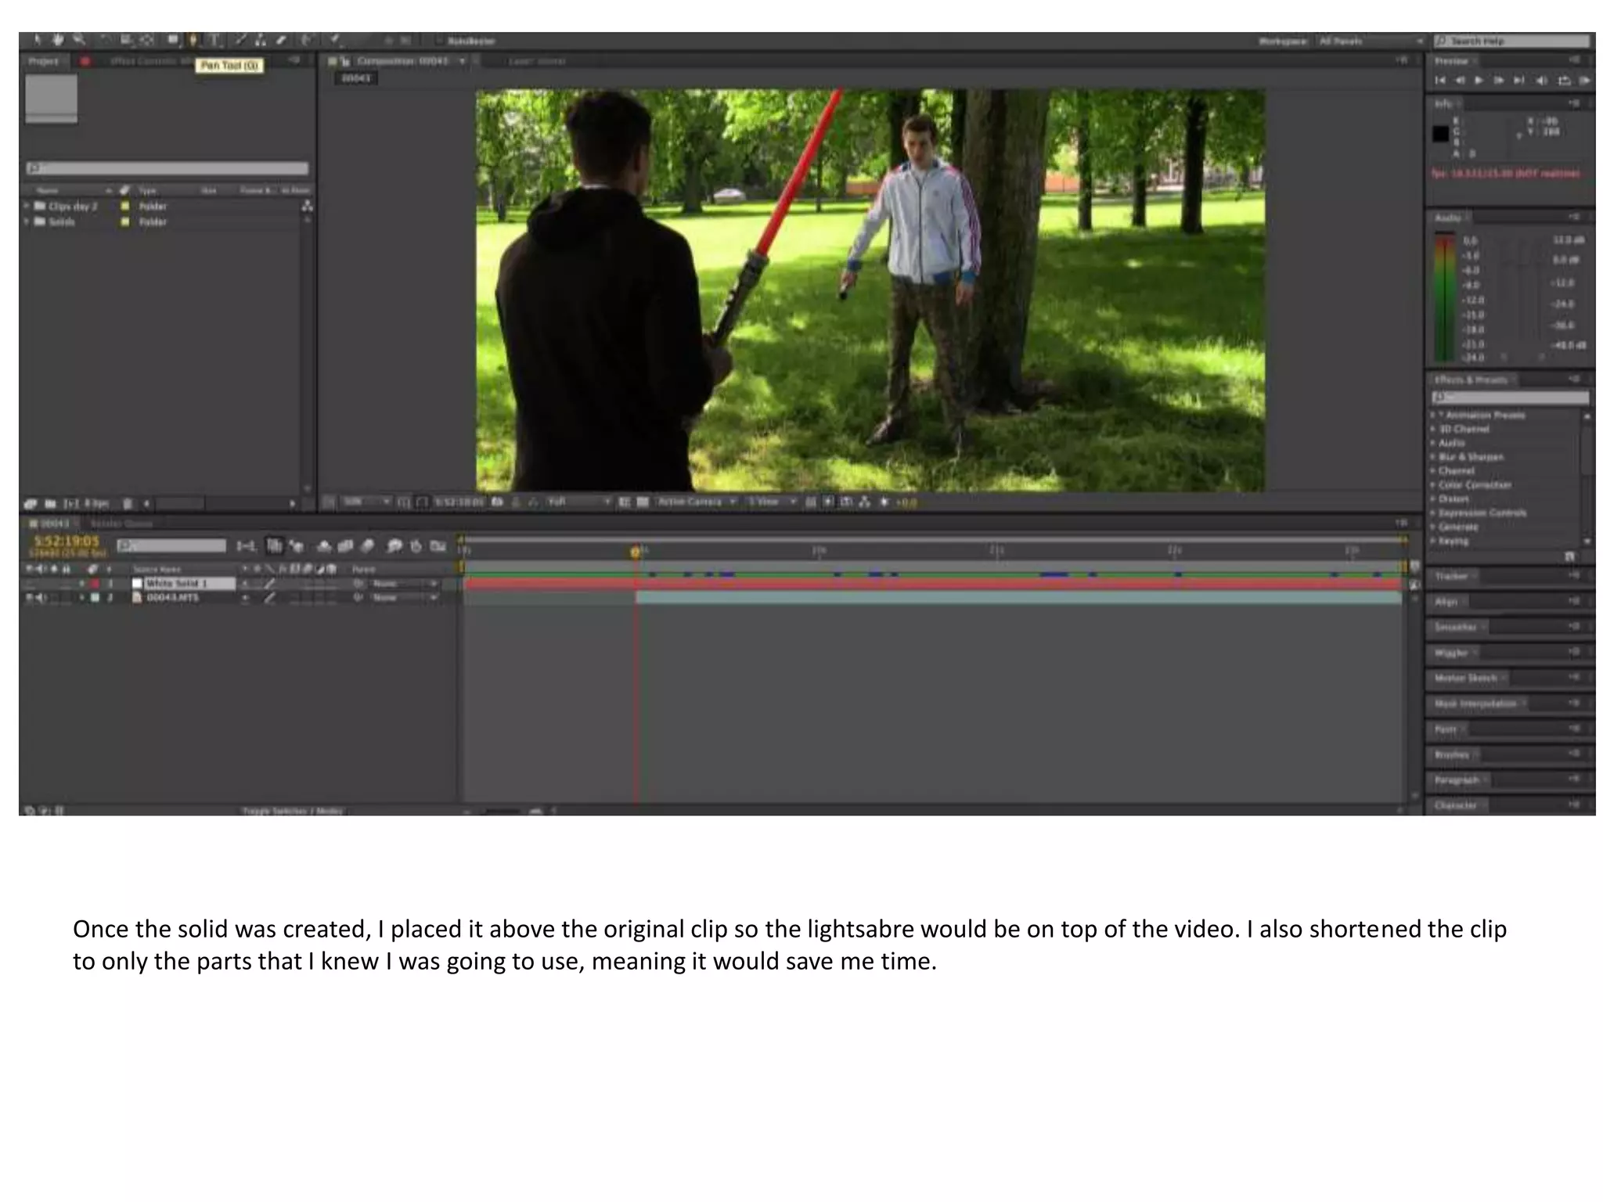This screenshot has width=1603, height=1202.
Task: Open Parent dropdown for White Solid 1
Action: (x=404, y=584)
